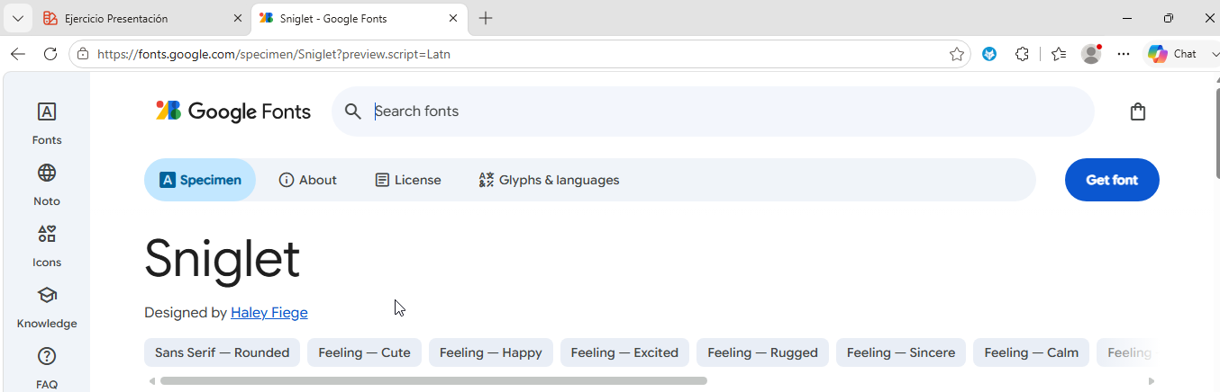Open the FAQ help section
Image resolution: width=1220 pixels, height=392 pixels.
tap(47, 368)
